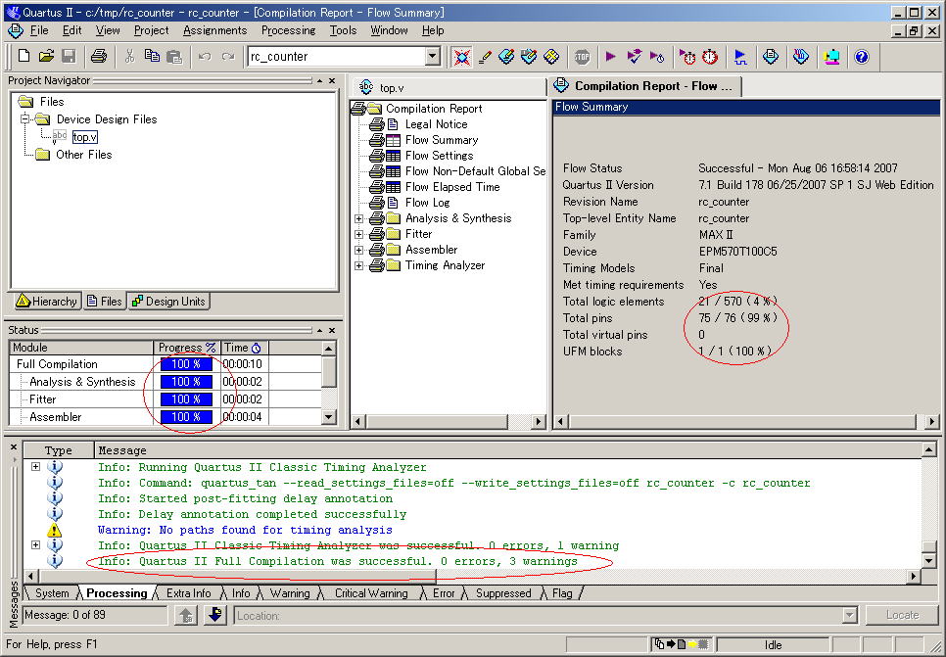Open the File menu
Screen dimensions: 946x657
(39, 30)
